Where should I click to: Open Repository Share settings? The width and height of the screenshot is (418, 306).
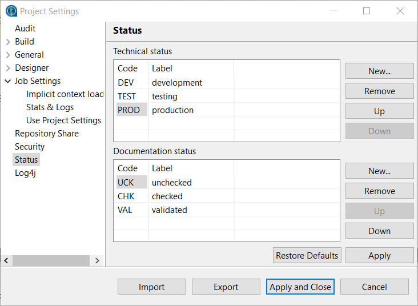(x=47, y=134)
